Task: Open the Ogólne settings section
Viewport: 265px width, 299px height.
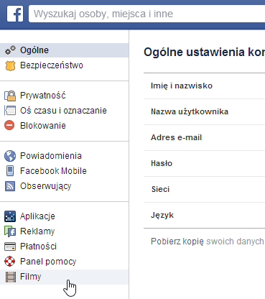Action: (x=64, y=50)
